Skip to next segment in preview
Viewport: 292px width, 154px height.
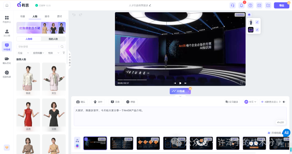click(185, 83)
